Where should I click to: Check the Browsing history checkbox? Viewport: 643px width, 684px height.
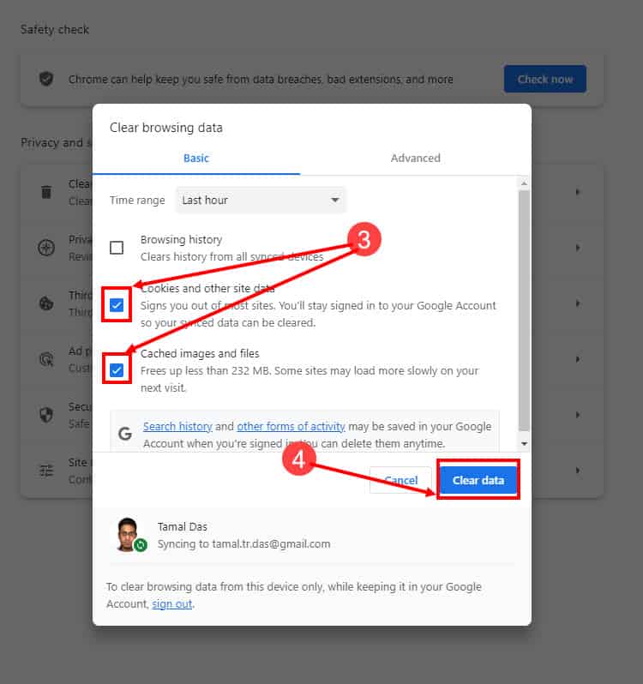pyautogui.click(x=117, y=248)
